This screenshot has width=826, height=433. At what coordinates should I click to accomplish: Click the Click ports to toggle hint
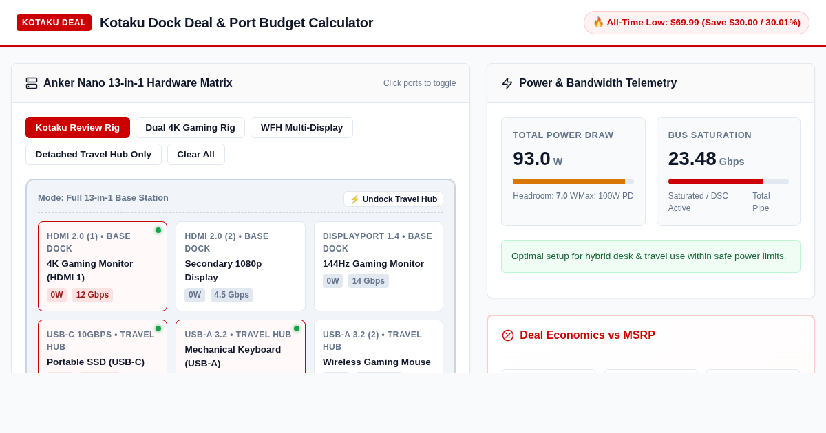click(x=420, y=83)
